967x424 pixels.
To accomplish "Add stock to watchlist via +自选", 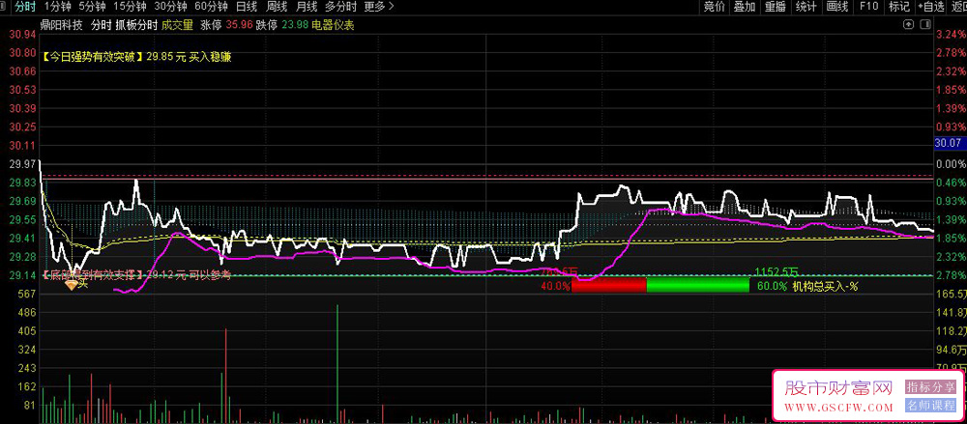I will point(930,7).
